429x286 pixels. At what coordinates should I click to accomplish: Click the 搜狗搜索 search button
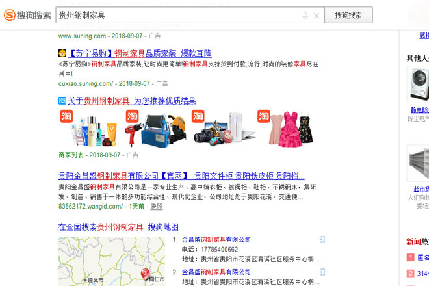point(348,15)
